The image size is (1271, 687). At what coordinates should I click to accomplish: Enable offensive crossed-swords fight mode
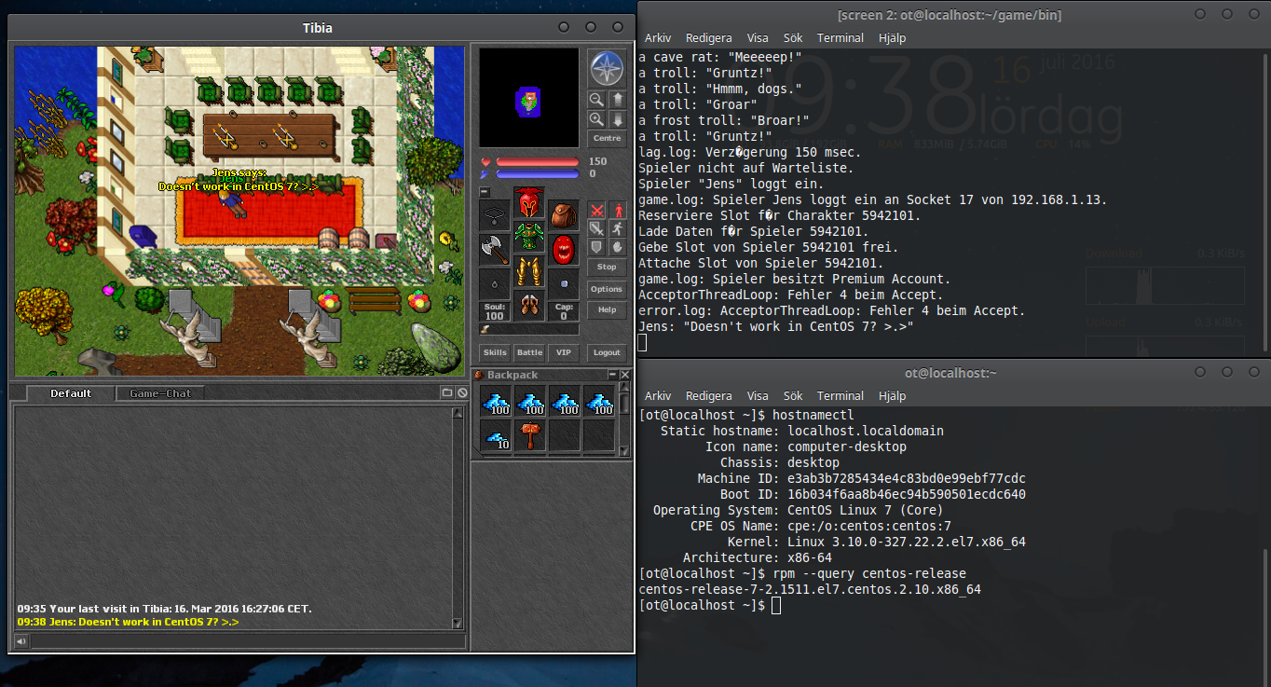(x=596, y=210)
